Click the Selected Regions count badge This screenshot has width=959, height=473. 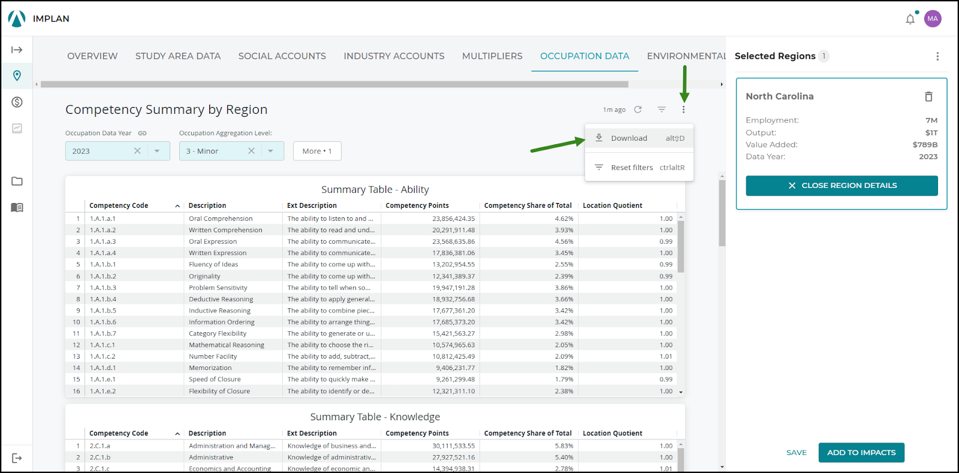tap(824, 56)
